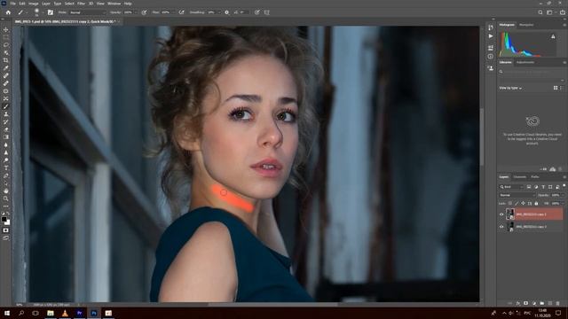Click the Home icon in options bar

(8, 12)
